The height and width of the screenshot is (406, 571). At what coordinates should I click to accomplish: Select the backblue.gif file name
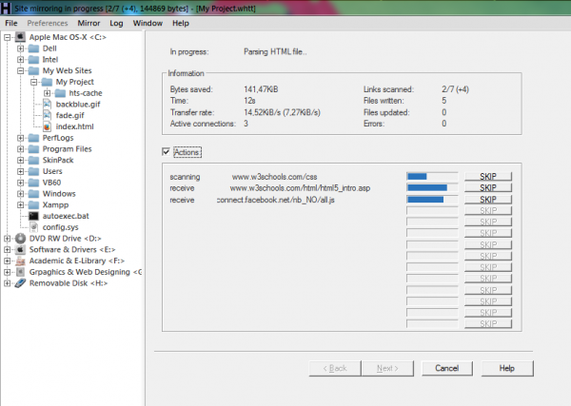(x=78, y=105)
